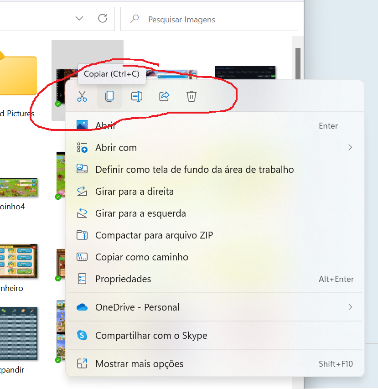Click Mostrar mais opções
Image resolution: width=378 pixels, height=389 pixels.
coord(139,364)
